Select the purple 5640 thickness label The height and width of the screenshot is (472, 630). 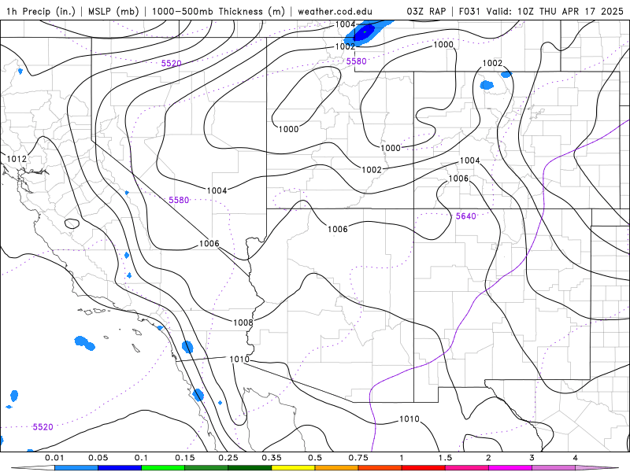(465, 216)
